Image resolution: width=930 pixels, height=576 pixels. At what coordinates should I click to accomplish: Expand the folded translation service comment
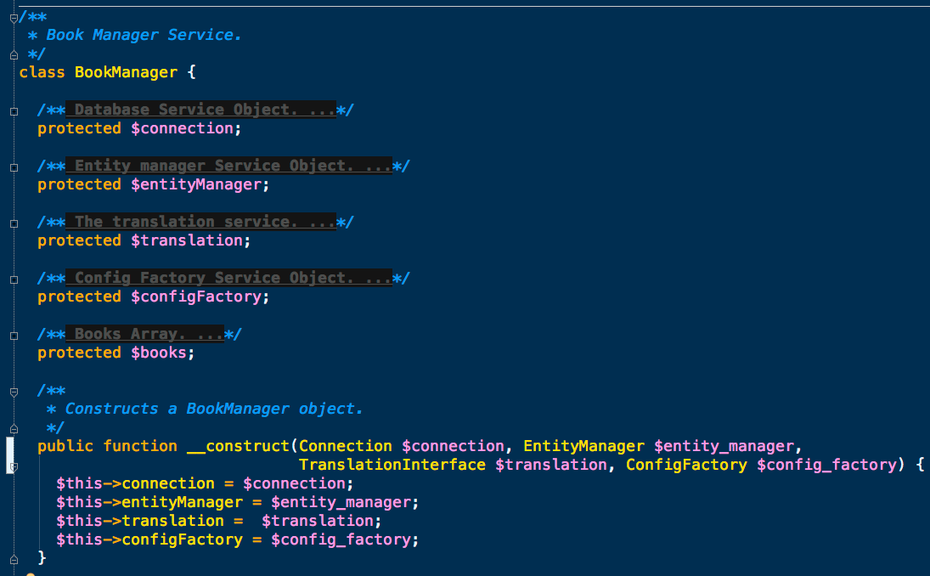click(13, 223)
